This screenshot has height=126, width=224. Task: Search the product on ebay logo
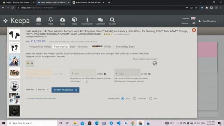click(107, 46)
